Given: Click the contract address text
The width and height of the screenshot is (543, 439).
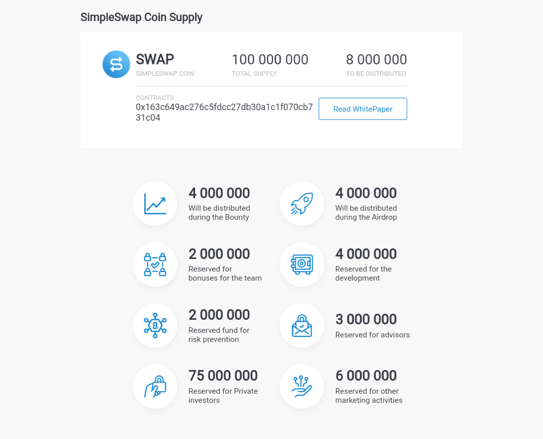Looking at the screenshot, I should [x=224, y=112].
